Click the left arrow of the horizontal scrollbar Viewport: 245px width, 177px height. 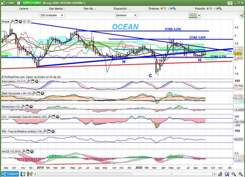pyautogui.click(x=35, y=174)
